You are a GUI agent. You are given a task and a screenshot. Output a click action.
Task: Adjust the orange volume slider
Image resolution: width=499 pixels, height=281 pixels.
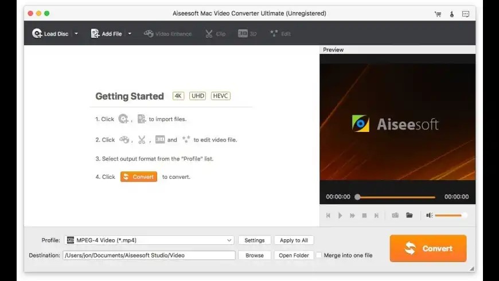(x=451, y=216)
